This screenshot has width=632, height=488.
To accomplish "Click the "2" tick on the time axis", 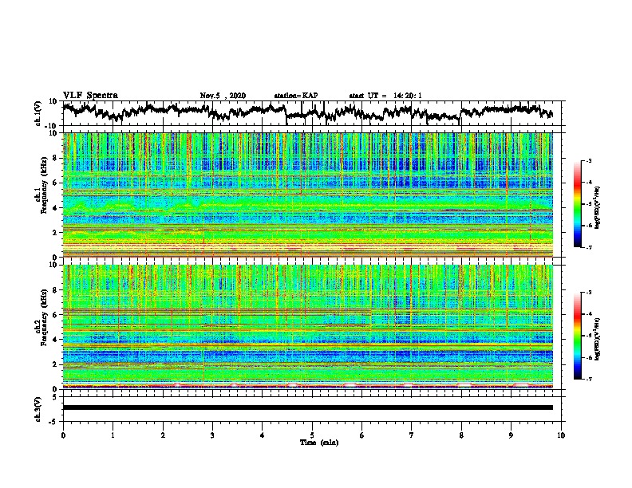I will 163,435.
